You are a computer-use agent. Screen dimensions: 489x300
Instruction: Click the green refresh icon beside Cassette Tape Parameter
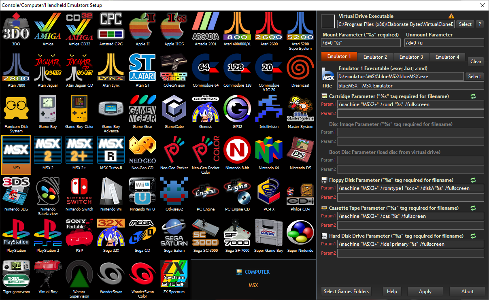tap(473, 208)
